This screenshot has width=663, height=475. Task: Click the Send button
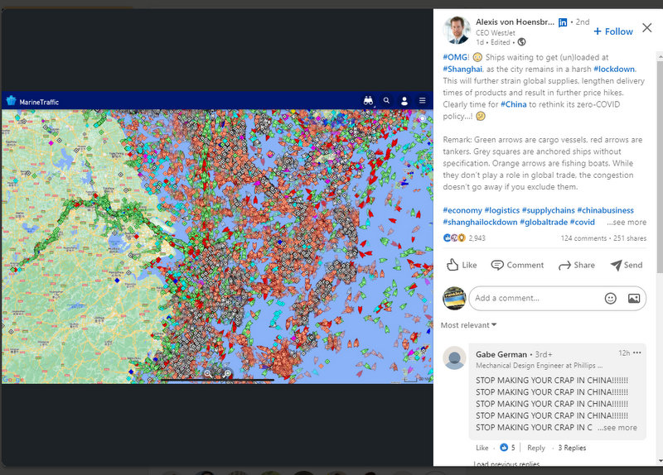(626, 265)
